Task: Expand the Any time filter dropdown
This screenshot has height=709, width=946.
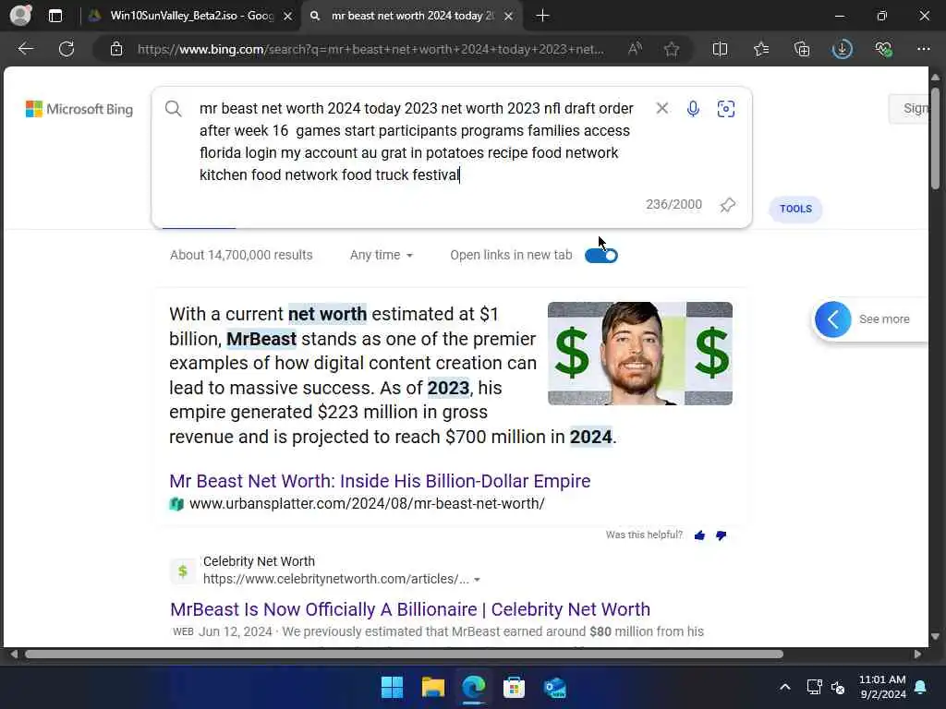Action: (x=382, y=255)
